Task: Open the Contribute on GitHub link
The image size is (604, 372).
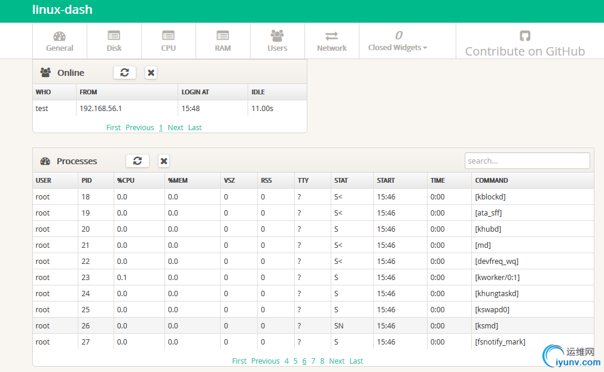Action: 525,51
